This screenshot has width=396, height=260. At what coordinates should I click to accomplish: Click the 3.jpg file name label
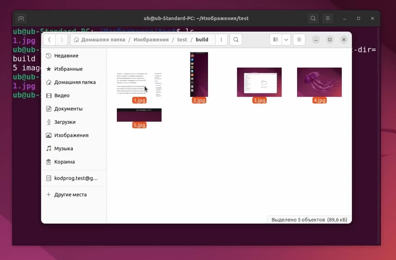coord(259,101)
